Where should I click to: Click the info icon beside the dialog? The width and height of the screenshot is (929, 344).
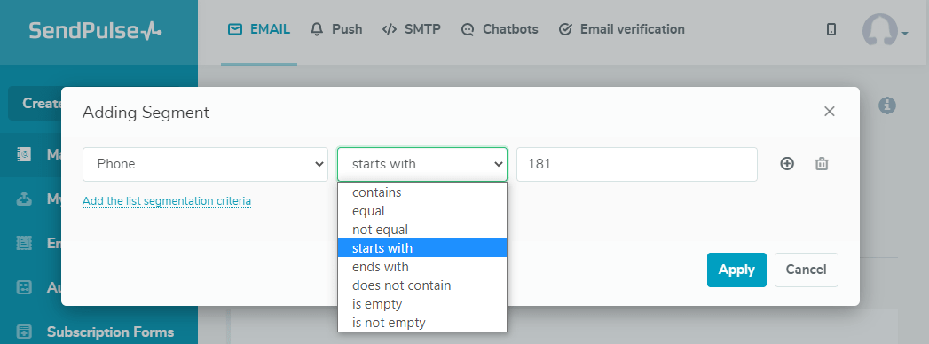pyautogui.click(x=887, y=106)
